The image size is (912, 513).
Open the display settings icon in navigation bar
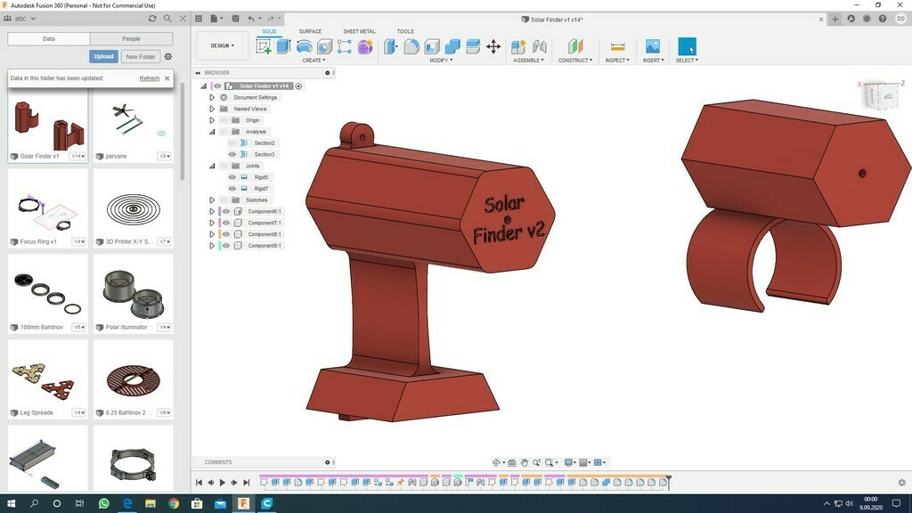click(x=568, y=462)
